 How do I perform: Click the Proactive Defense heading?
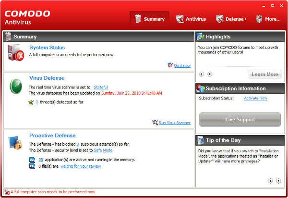[x=52, y=136]
